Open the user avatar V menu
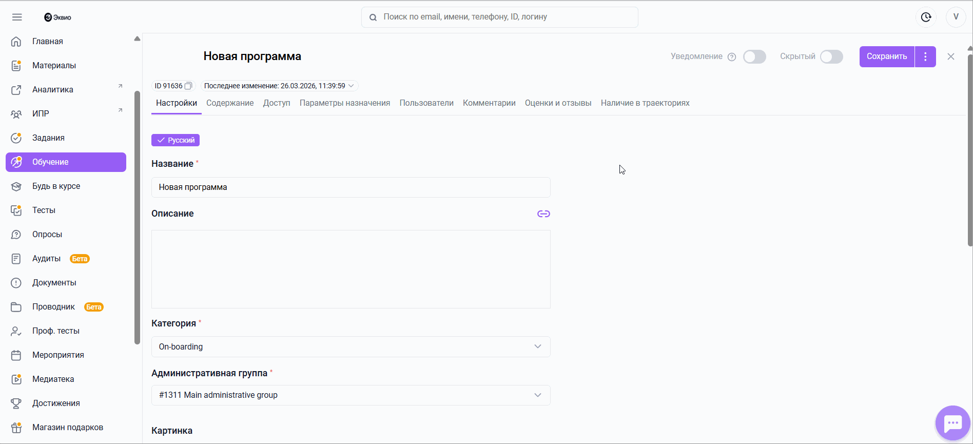This screenshot has width=973, height=444. 956,17
